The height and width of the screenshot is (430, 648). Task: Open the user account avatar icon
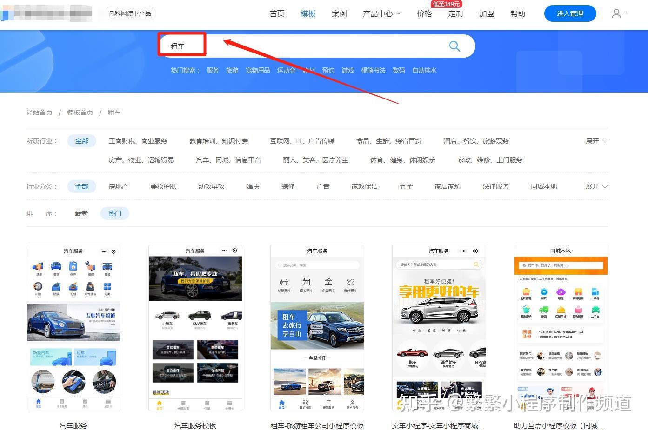616,14
